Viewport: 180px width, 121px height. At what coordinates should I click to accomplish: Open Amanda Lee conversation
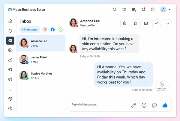pyautogui.click(x=41, y=43)
